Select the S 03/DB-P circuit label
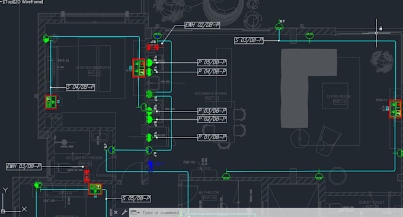 [249, 40]
